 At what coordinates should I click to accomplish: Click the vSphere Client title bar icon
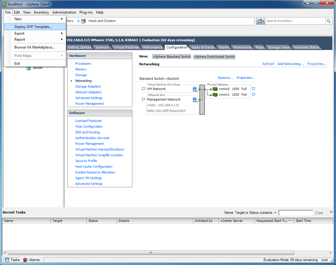pyautogui.click(x=4, y=4)
